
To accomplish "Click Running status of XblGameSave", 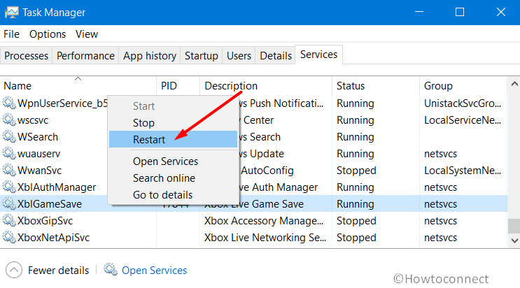I will tap(356, 204).
